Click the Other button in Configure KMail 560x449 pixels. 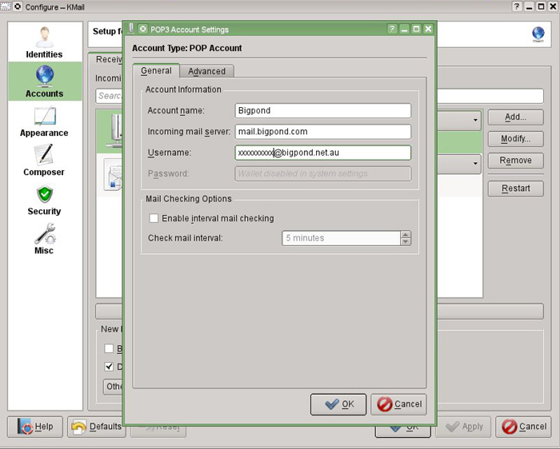click(x=114, y=387)
